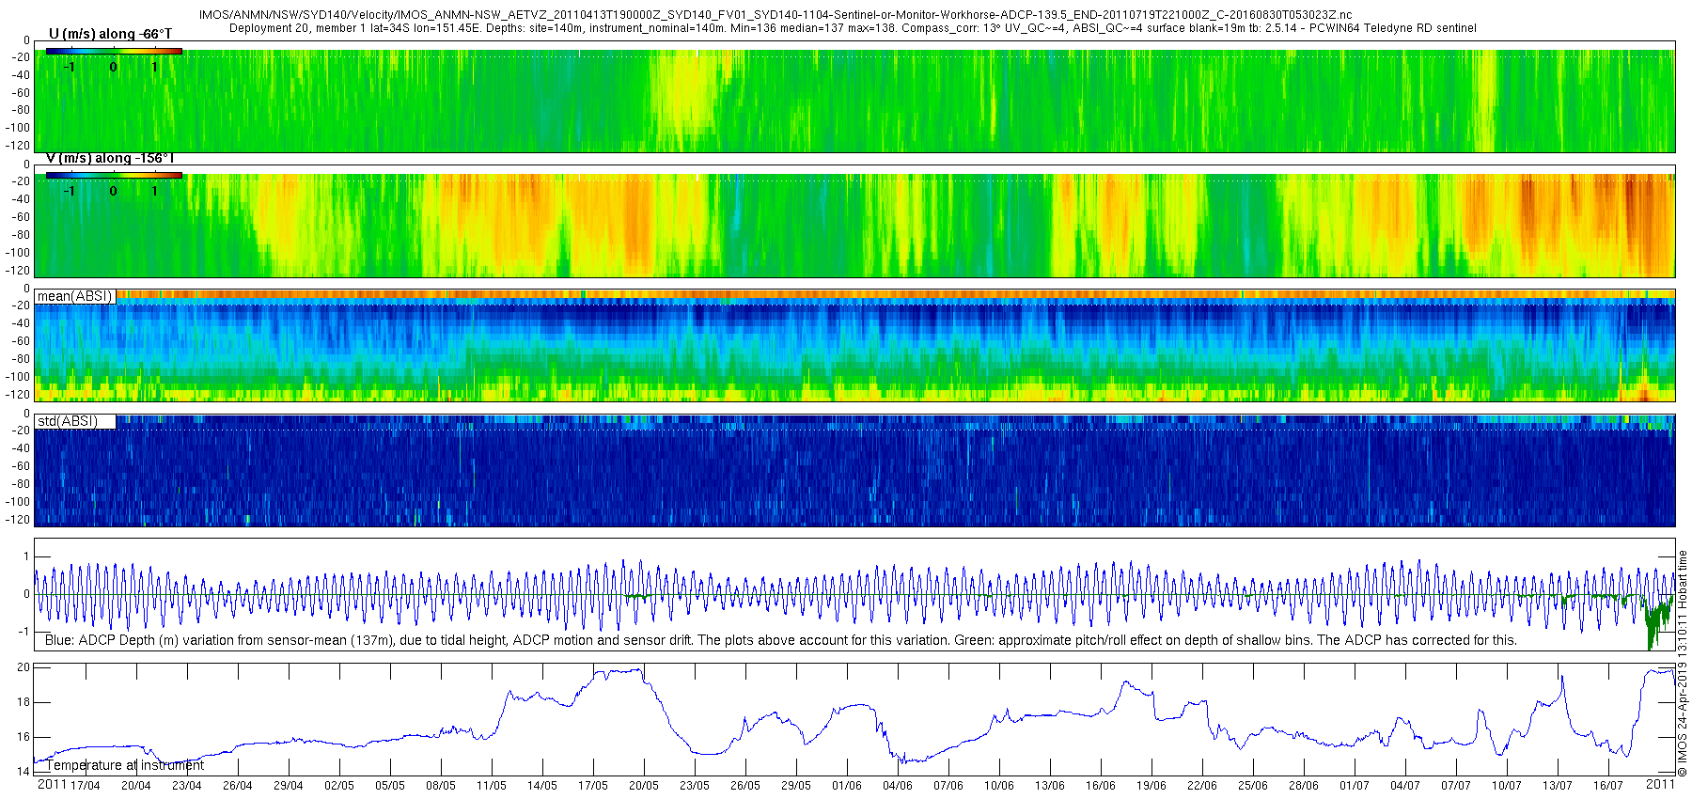Click the 'V (m/s) along -156°T' title
Viewport: 1692px width, 799px height.
tap(110, 158)
